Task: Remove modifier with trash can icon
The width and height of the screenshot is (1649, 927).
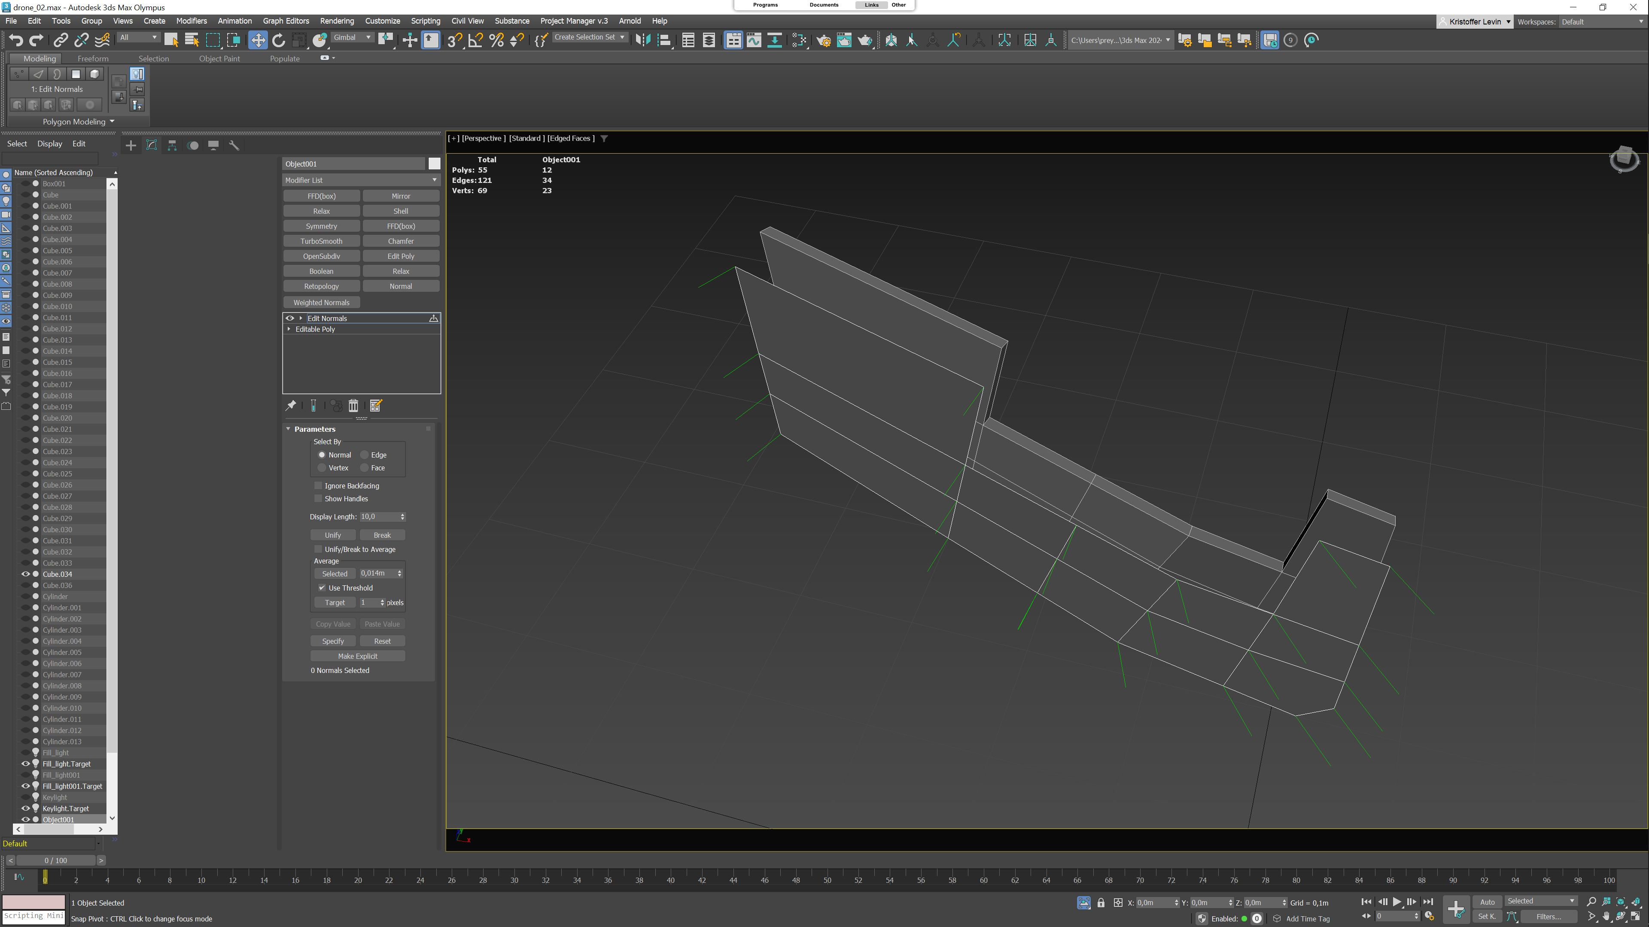Action: point(353,406)
